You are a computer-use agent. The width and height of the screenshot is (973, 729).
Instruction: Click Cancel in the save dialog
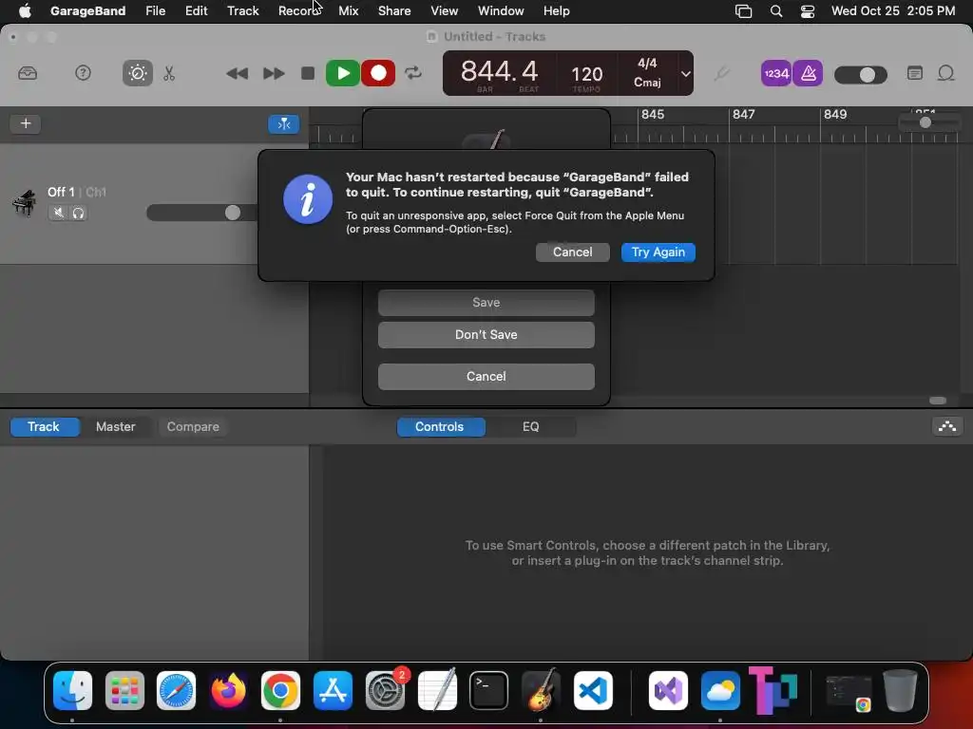coord(486,376)
